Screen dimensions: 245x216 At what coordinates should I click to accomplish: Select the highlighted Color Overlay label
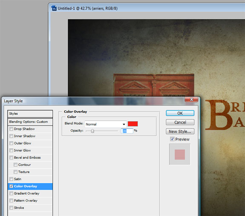[26, 186]
